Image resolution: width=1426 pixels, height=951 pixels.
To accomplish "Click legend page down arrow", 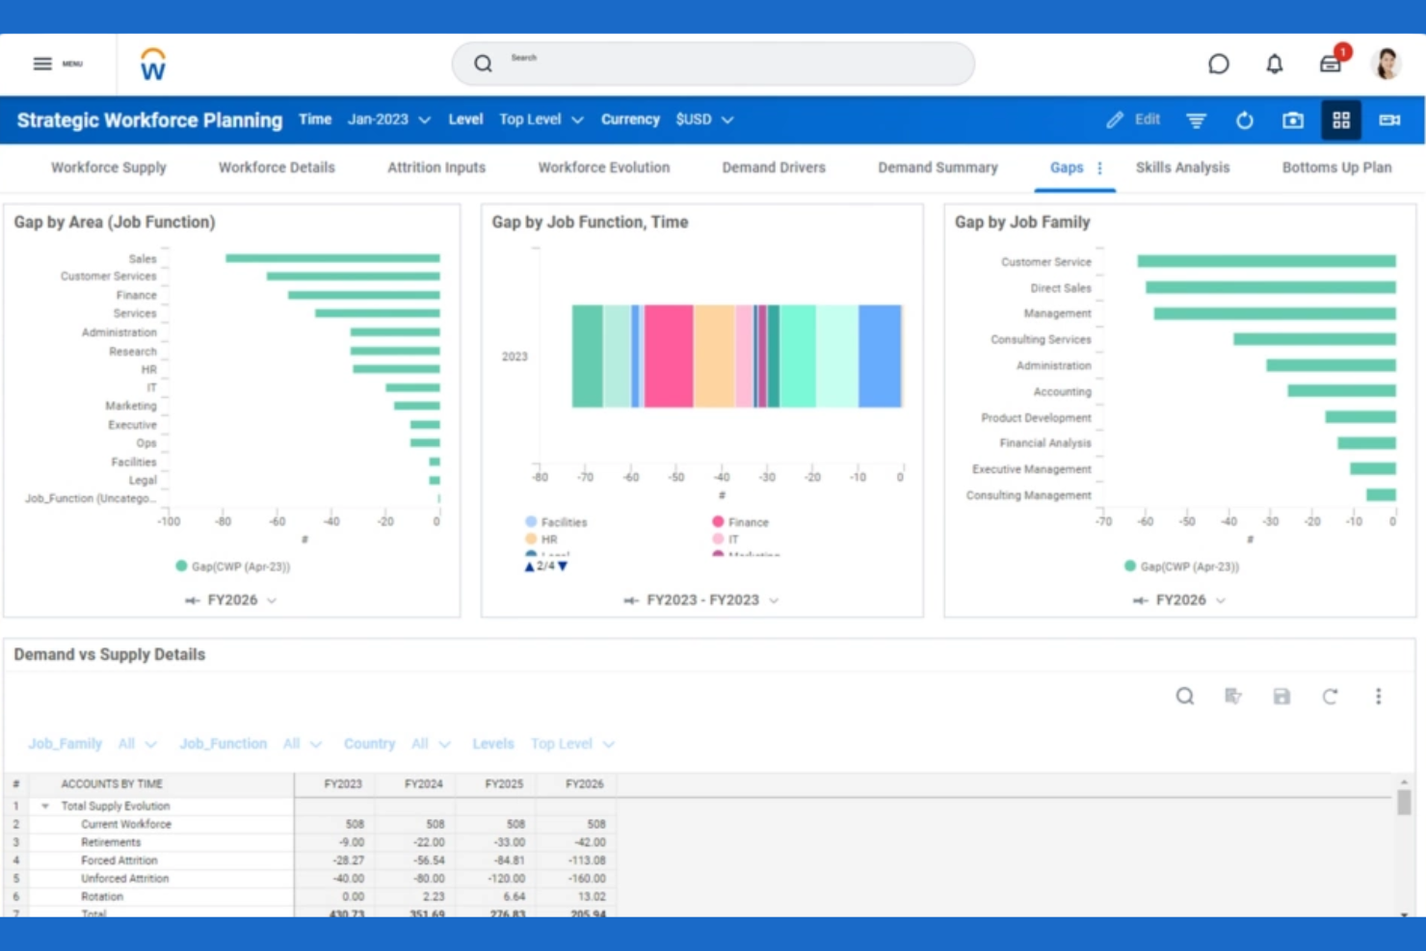I will (x=563, y=567).
